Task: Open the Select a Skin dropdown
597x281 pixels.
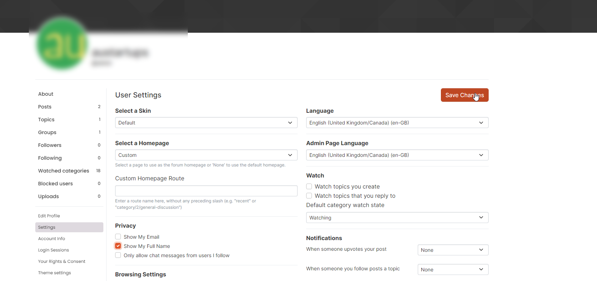Action: coord(206,123)
